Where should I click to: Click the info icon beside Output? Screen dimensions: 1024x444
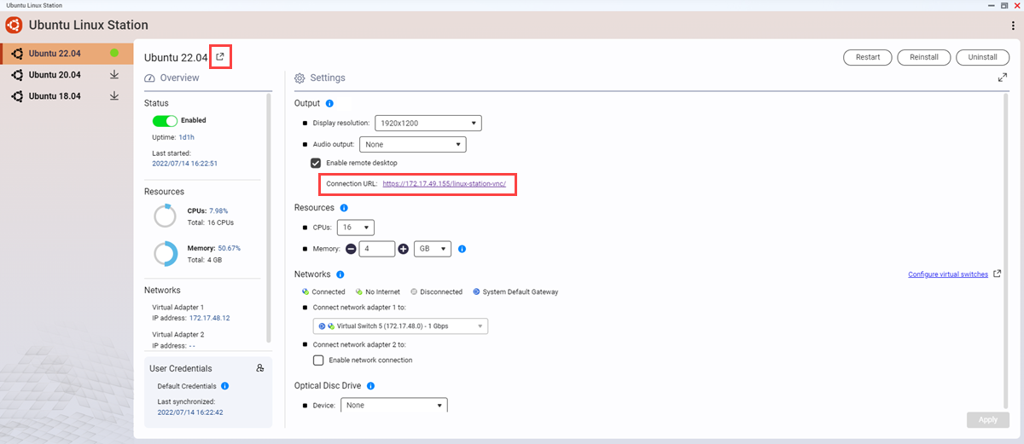point(329,103)
